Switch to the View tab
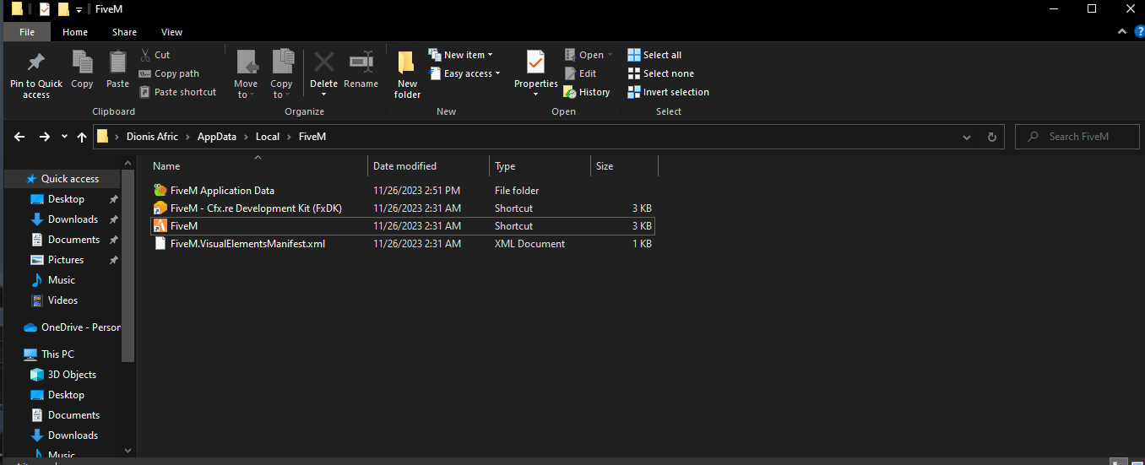Image resolution: width=1145 pixels, height=465 pixels. point(171,32)
